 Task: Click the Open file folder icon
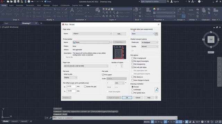click(11, 1)
